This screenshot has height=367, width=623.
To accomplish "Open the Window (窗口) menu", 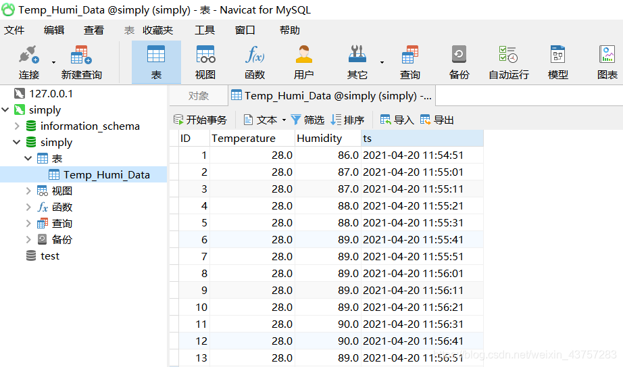I will (245, 30).
